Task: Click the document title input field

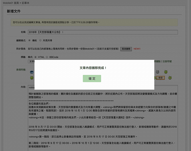Action: tap(103, 32)
